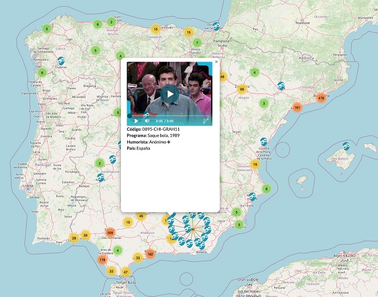The height and width of the screenshot is (297, 378).
Task: Click the plus icon next to Anónimo
Action: pos(169,142)
